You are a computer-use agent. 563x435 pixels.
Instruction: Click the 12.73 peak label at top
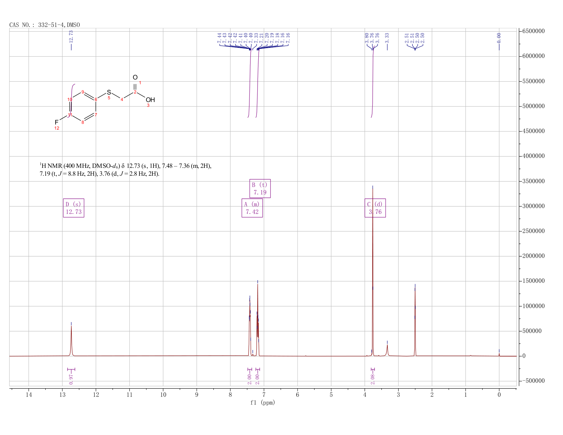(71, 37)
